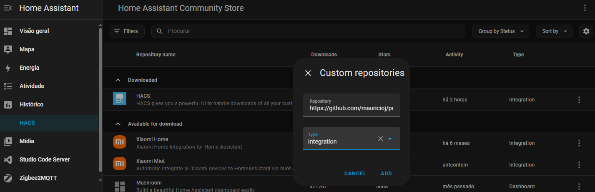The width and height of the screenshot is (595, 192).
Task: Open the Xiaomi Miot repository
Action: 349,165
